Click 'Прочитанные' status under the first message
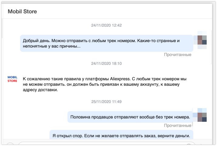The image size is (217, 146). 178,55
